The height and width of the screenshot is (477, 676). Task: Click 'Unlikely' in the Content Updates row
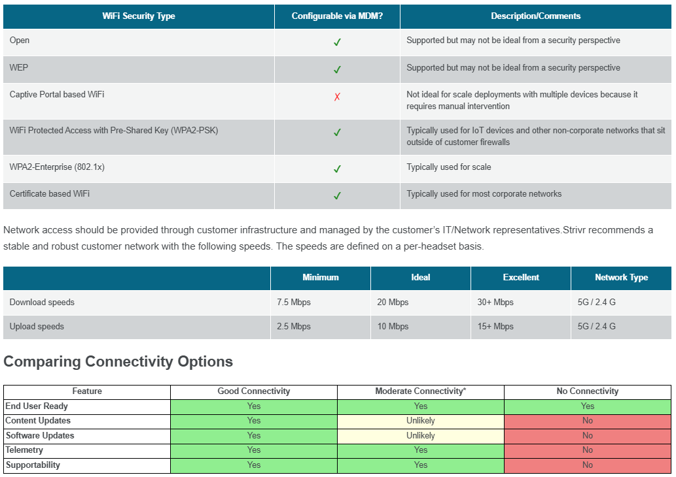pyautogui.click(x=421, y=421)
